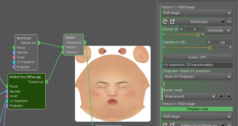
Task: Click Power pin on Kallisto Face Diffuse node
Action: [x=7, y=87]
